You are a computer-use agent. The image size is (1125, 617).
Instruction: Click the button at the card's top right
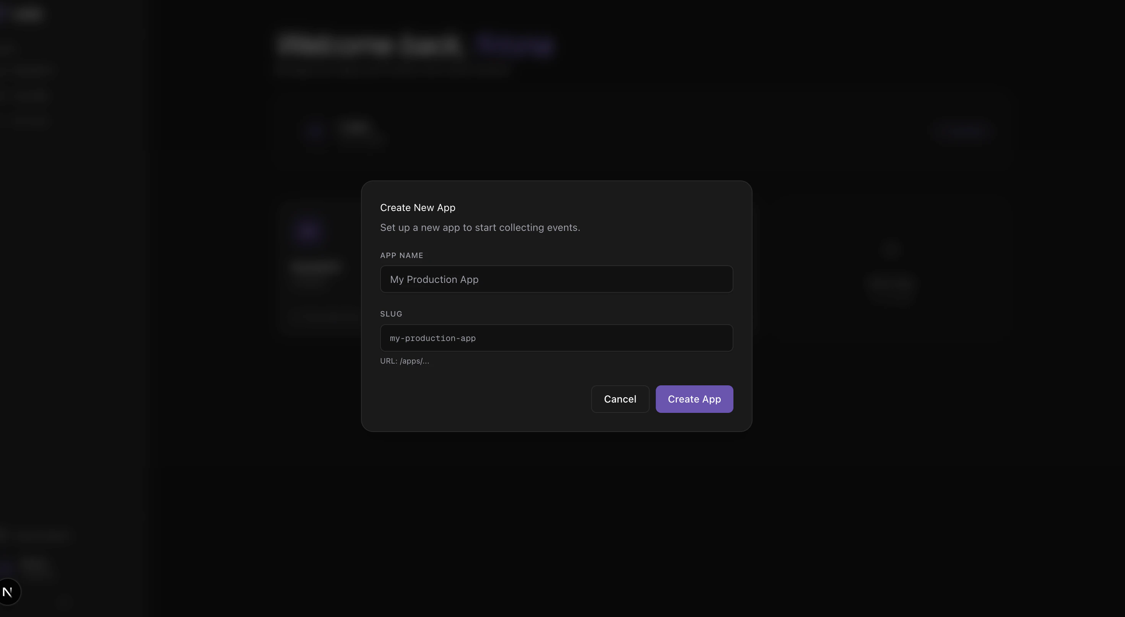coord(962,131)
